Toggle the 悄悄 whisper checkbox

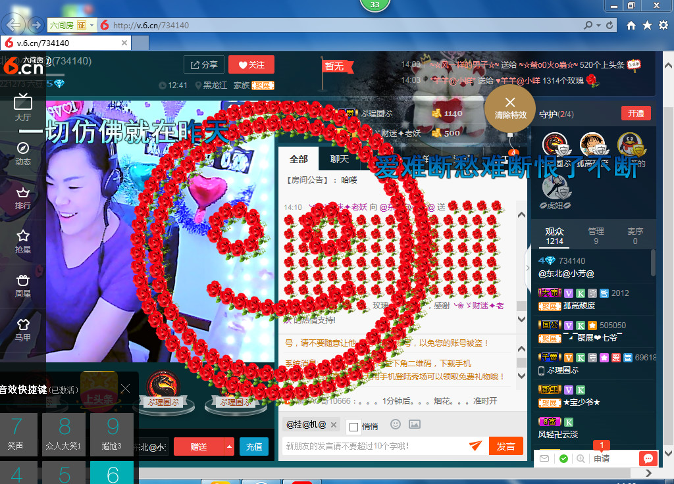click(x=353, y=426)
